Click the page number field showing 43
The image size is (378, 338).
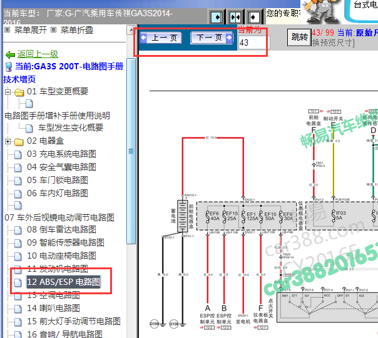(x=254, y=43)
